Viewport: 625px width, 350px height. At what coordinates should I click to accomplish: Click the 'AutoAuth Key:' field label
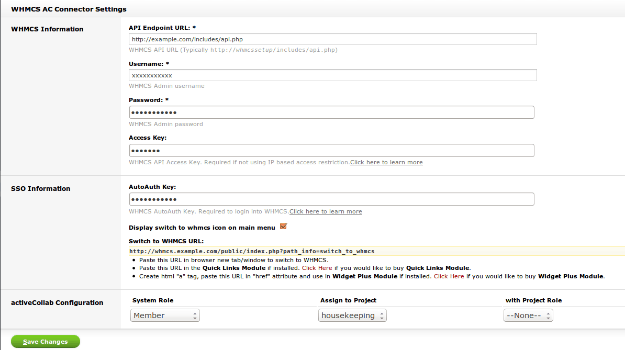tap(152, 187)
